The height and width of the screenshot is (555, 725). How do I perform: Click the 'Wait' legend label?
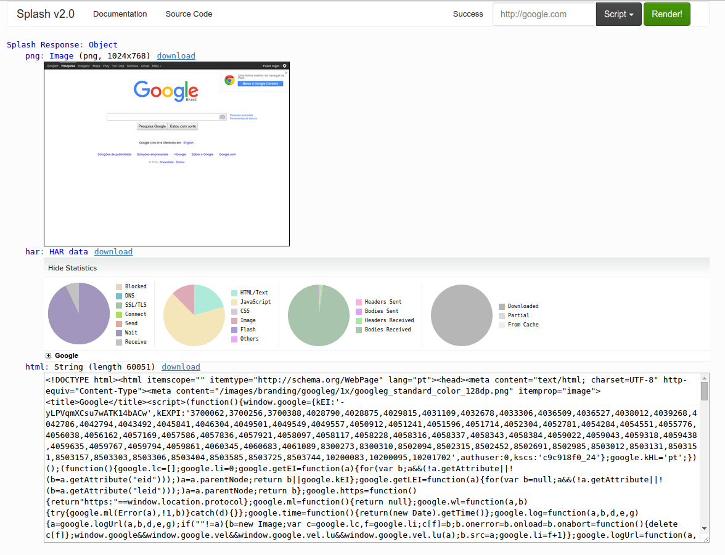pos(131,333)
